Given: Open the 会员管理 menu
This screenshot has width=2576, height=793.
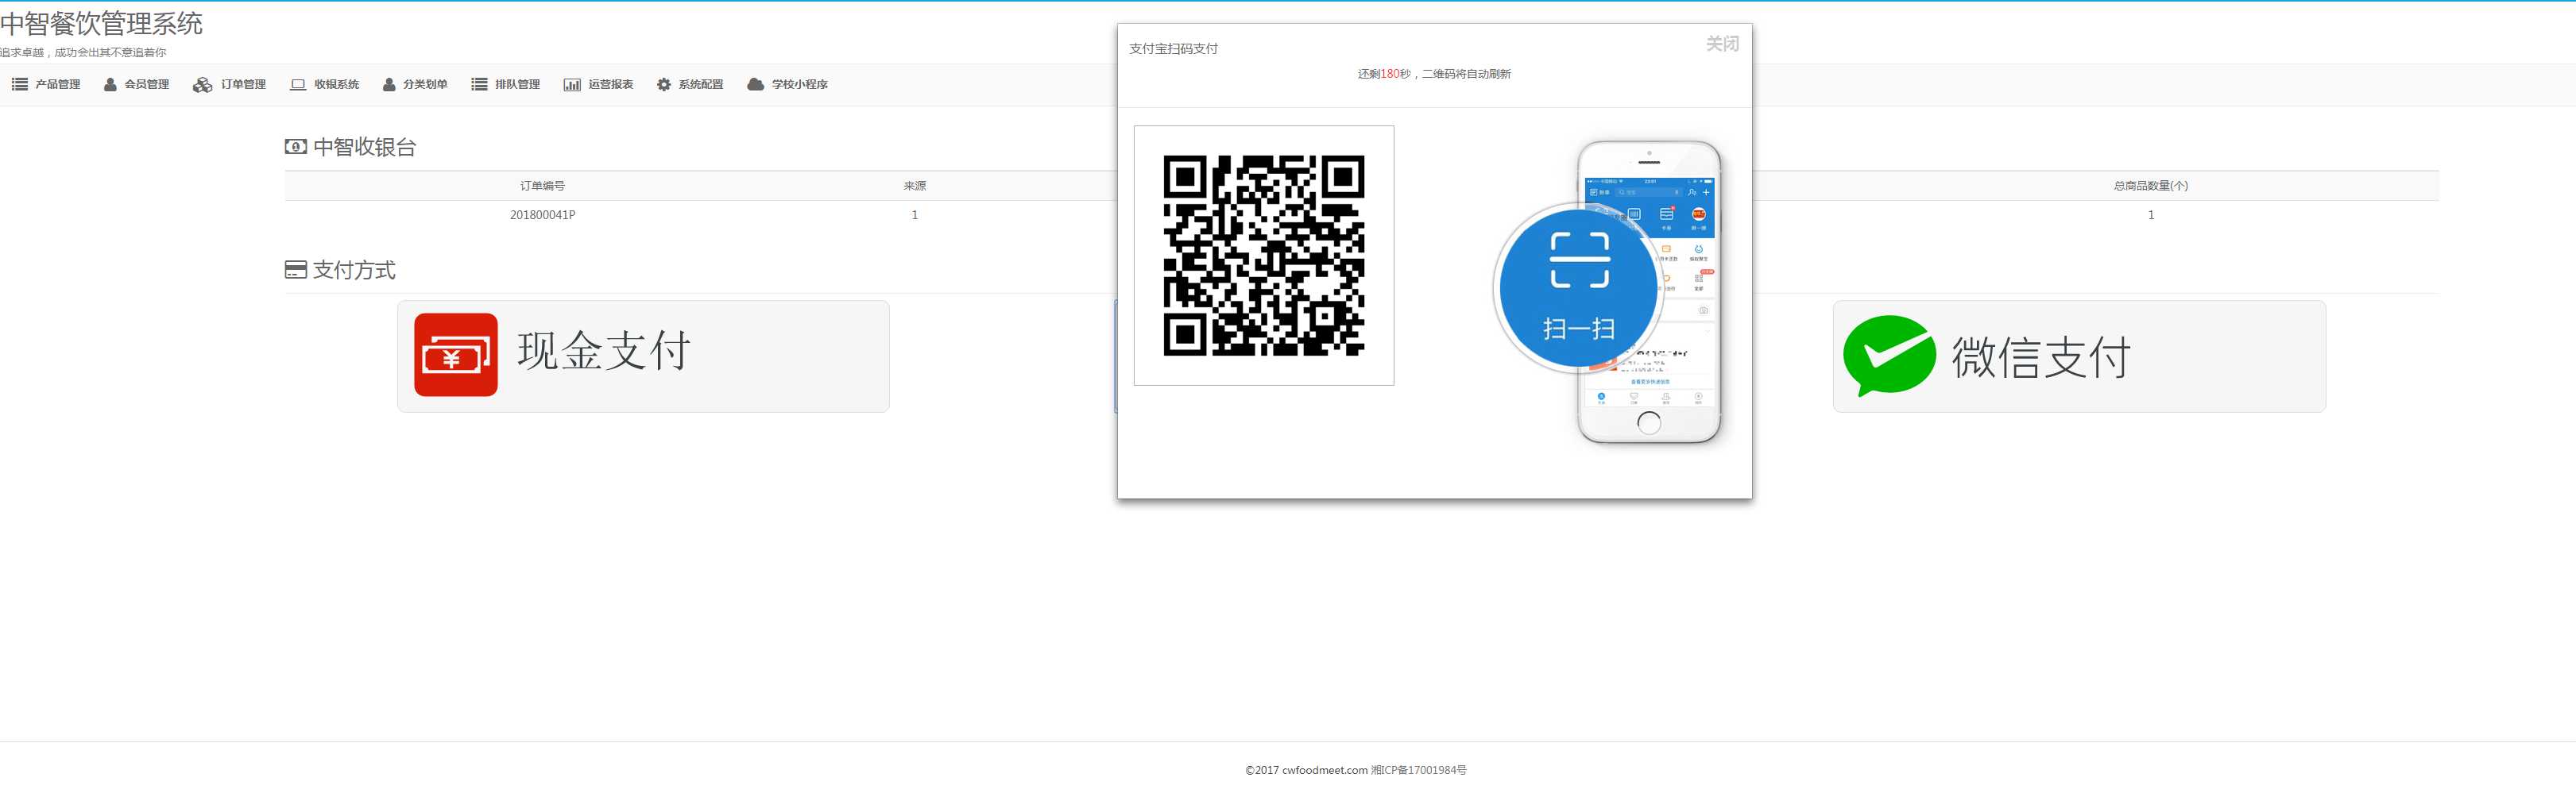Looking at the screenshot, I should point(137,85).
